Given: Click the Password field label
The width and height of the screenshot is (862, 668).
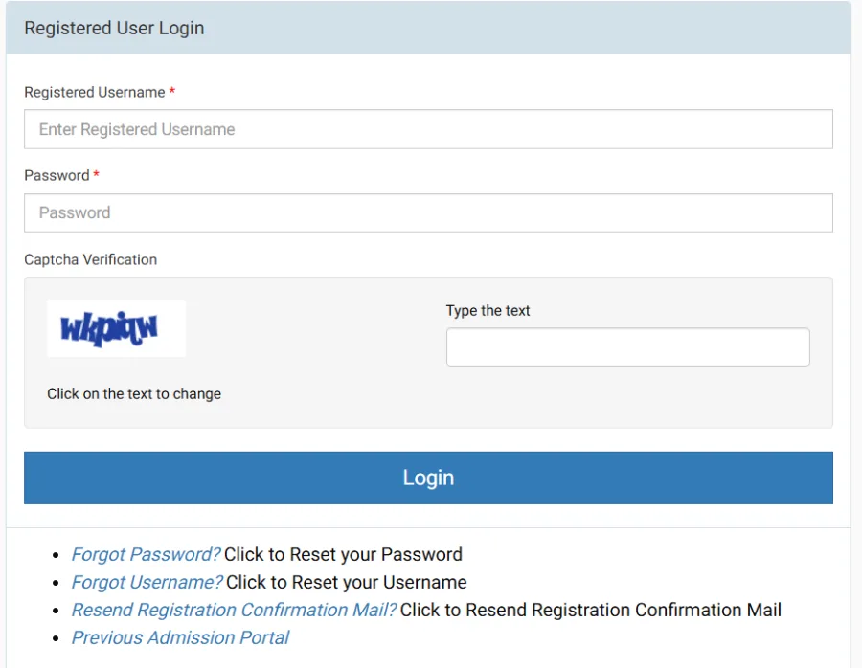Looking at the screenshot, I should (x=57, y=176).
